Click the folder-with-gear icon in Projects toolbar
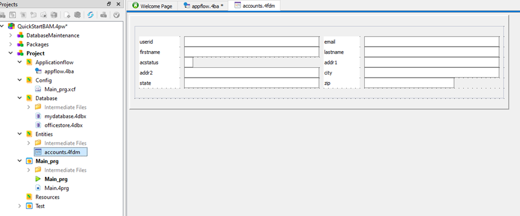Screen dimensions: 520x216 pos(44,15)
